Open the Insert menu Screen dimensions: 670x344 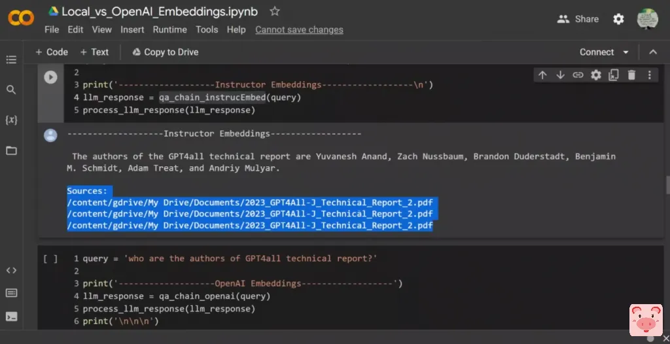tap(132, 29)
